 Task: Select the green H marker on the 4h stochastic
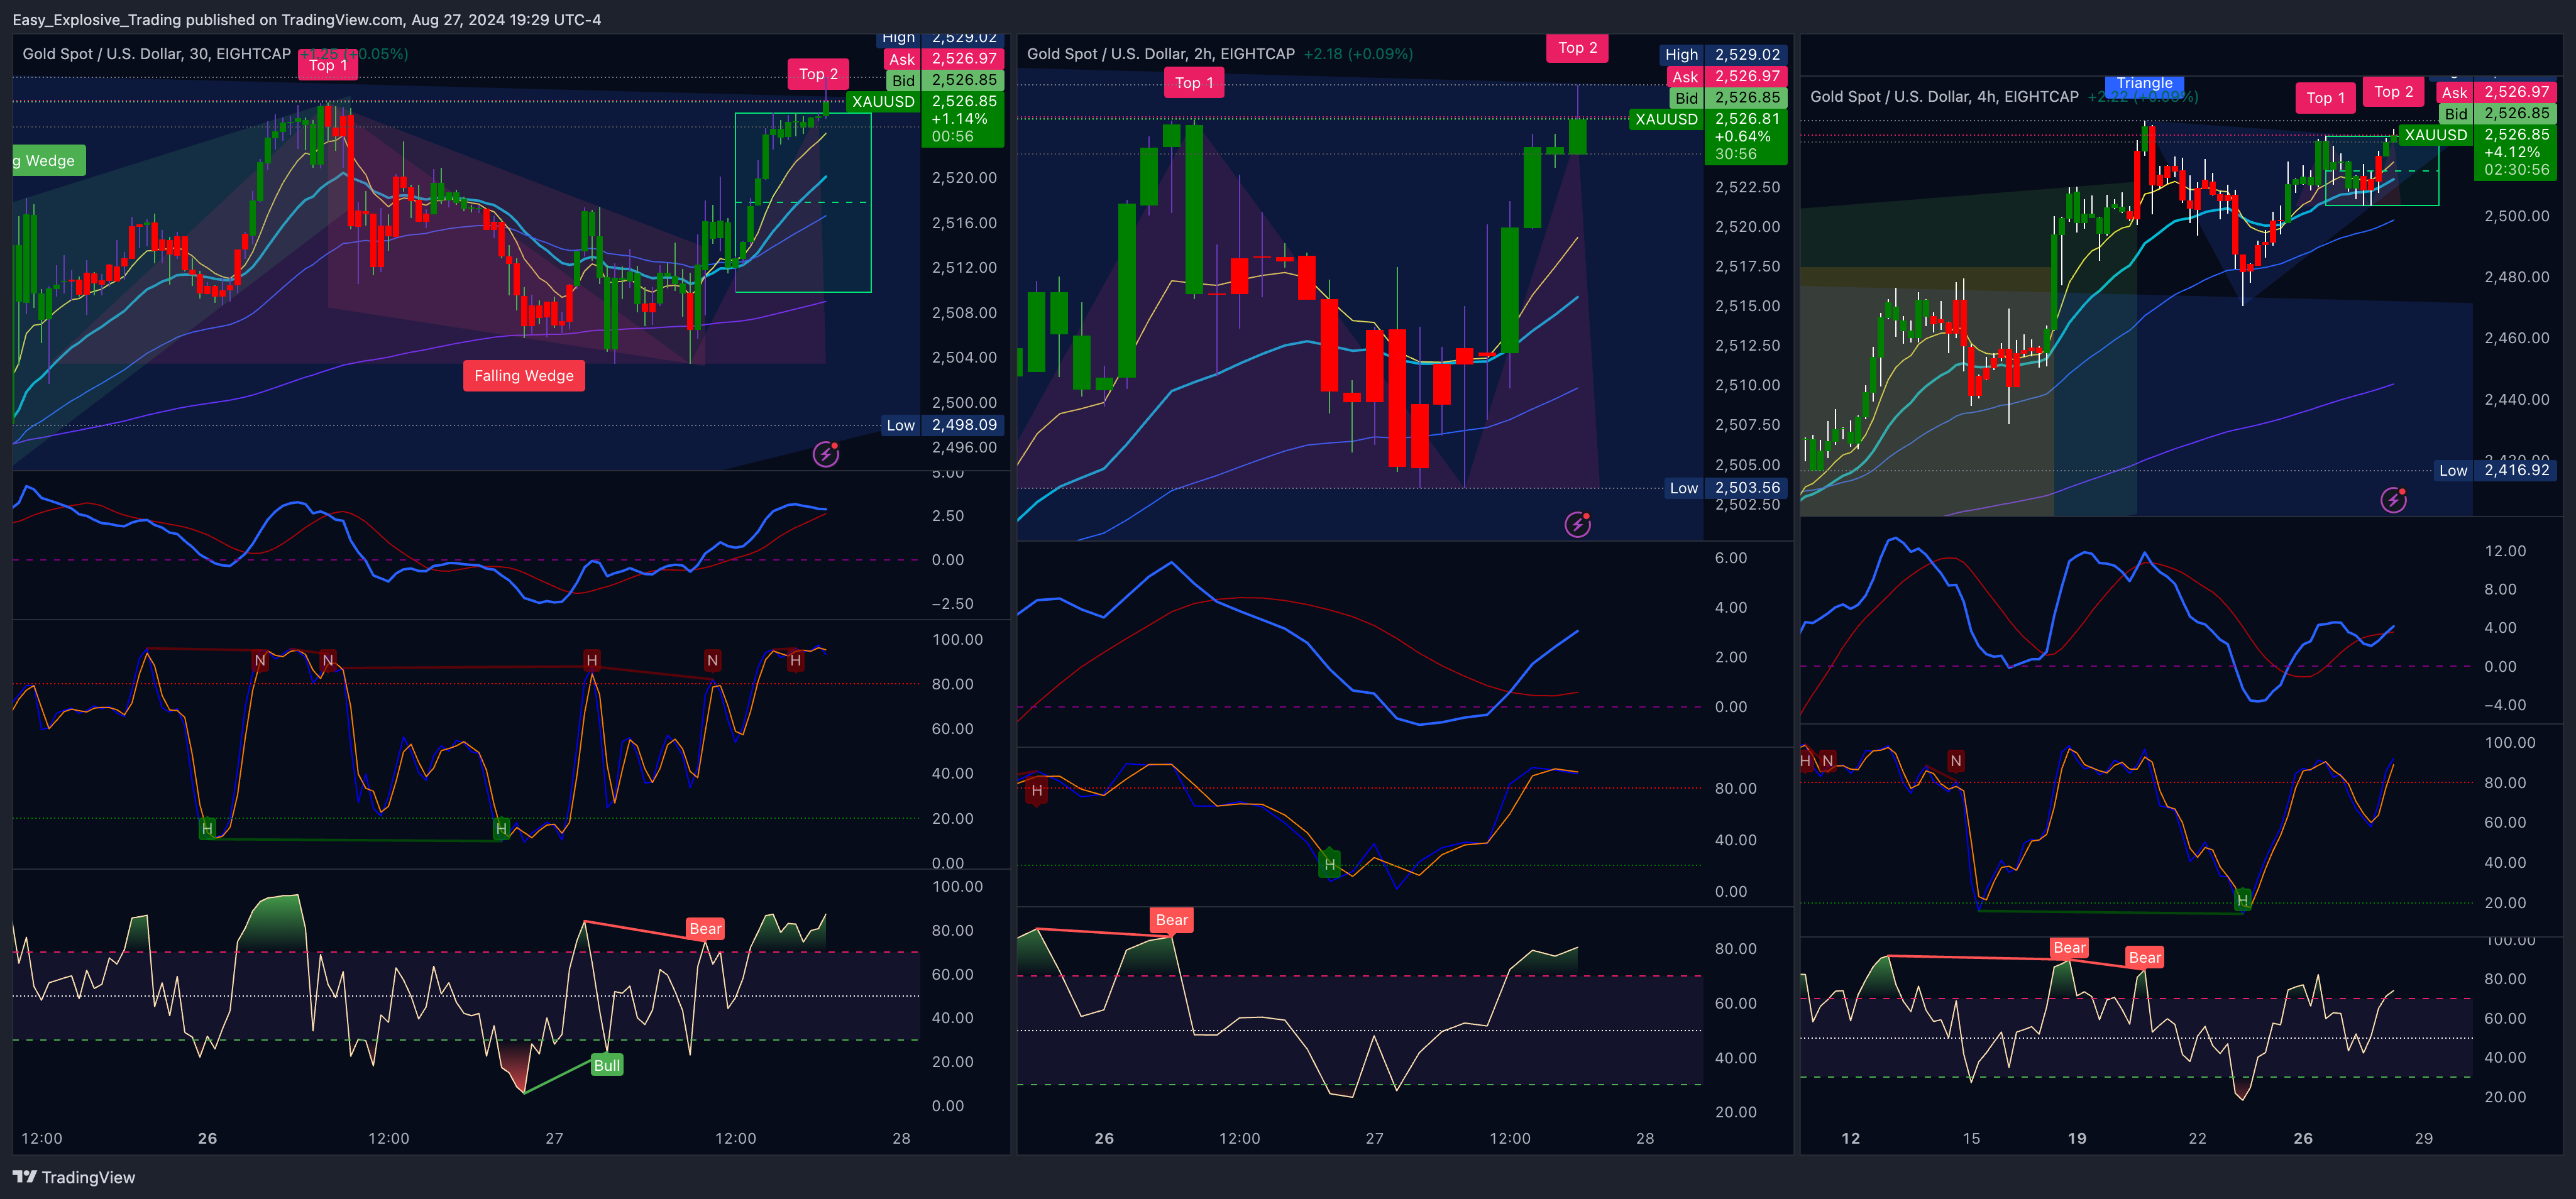(2242, 900)
